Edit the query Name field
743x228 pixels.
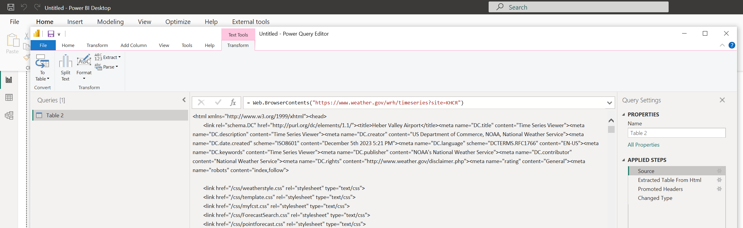click(676, 133)
